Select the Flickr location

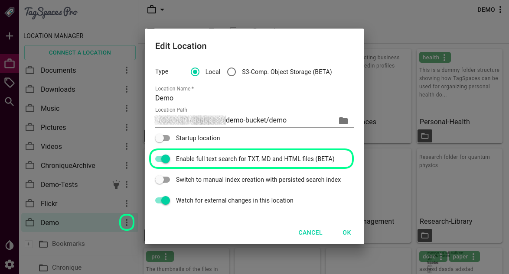pos(49,203)
